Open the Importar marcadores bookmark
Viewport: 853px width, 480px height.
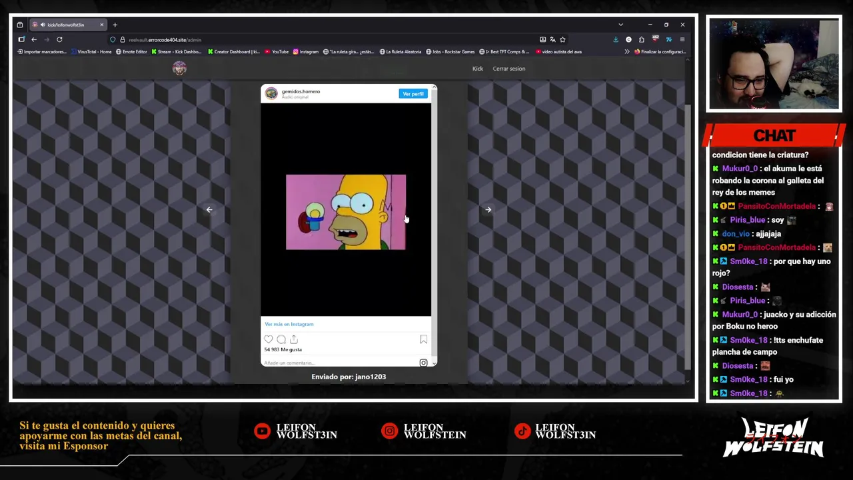click(x=42, y=51)
